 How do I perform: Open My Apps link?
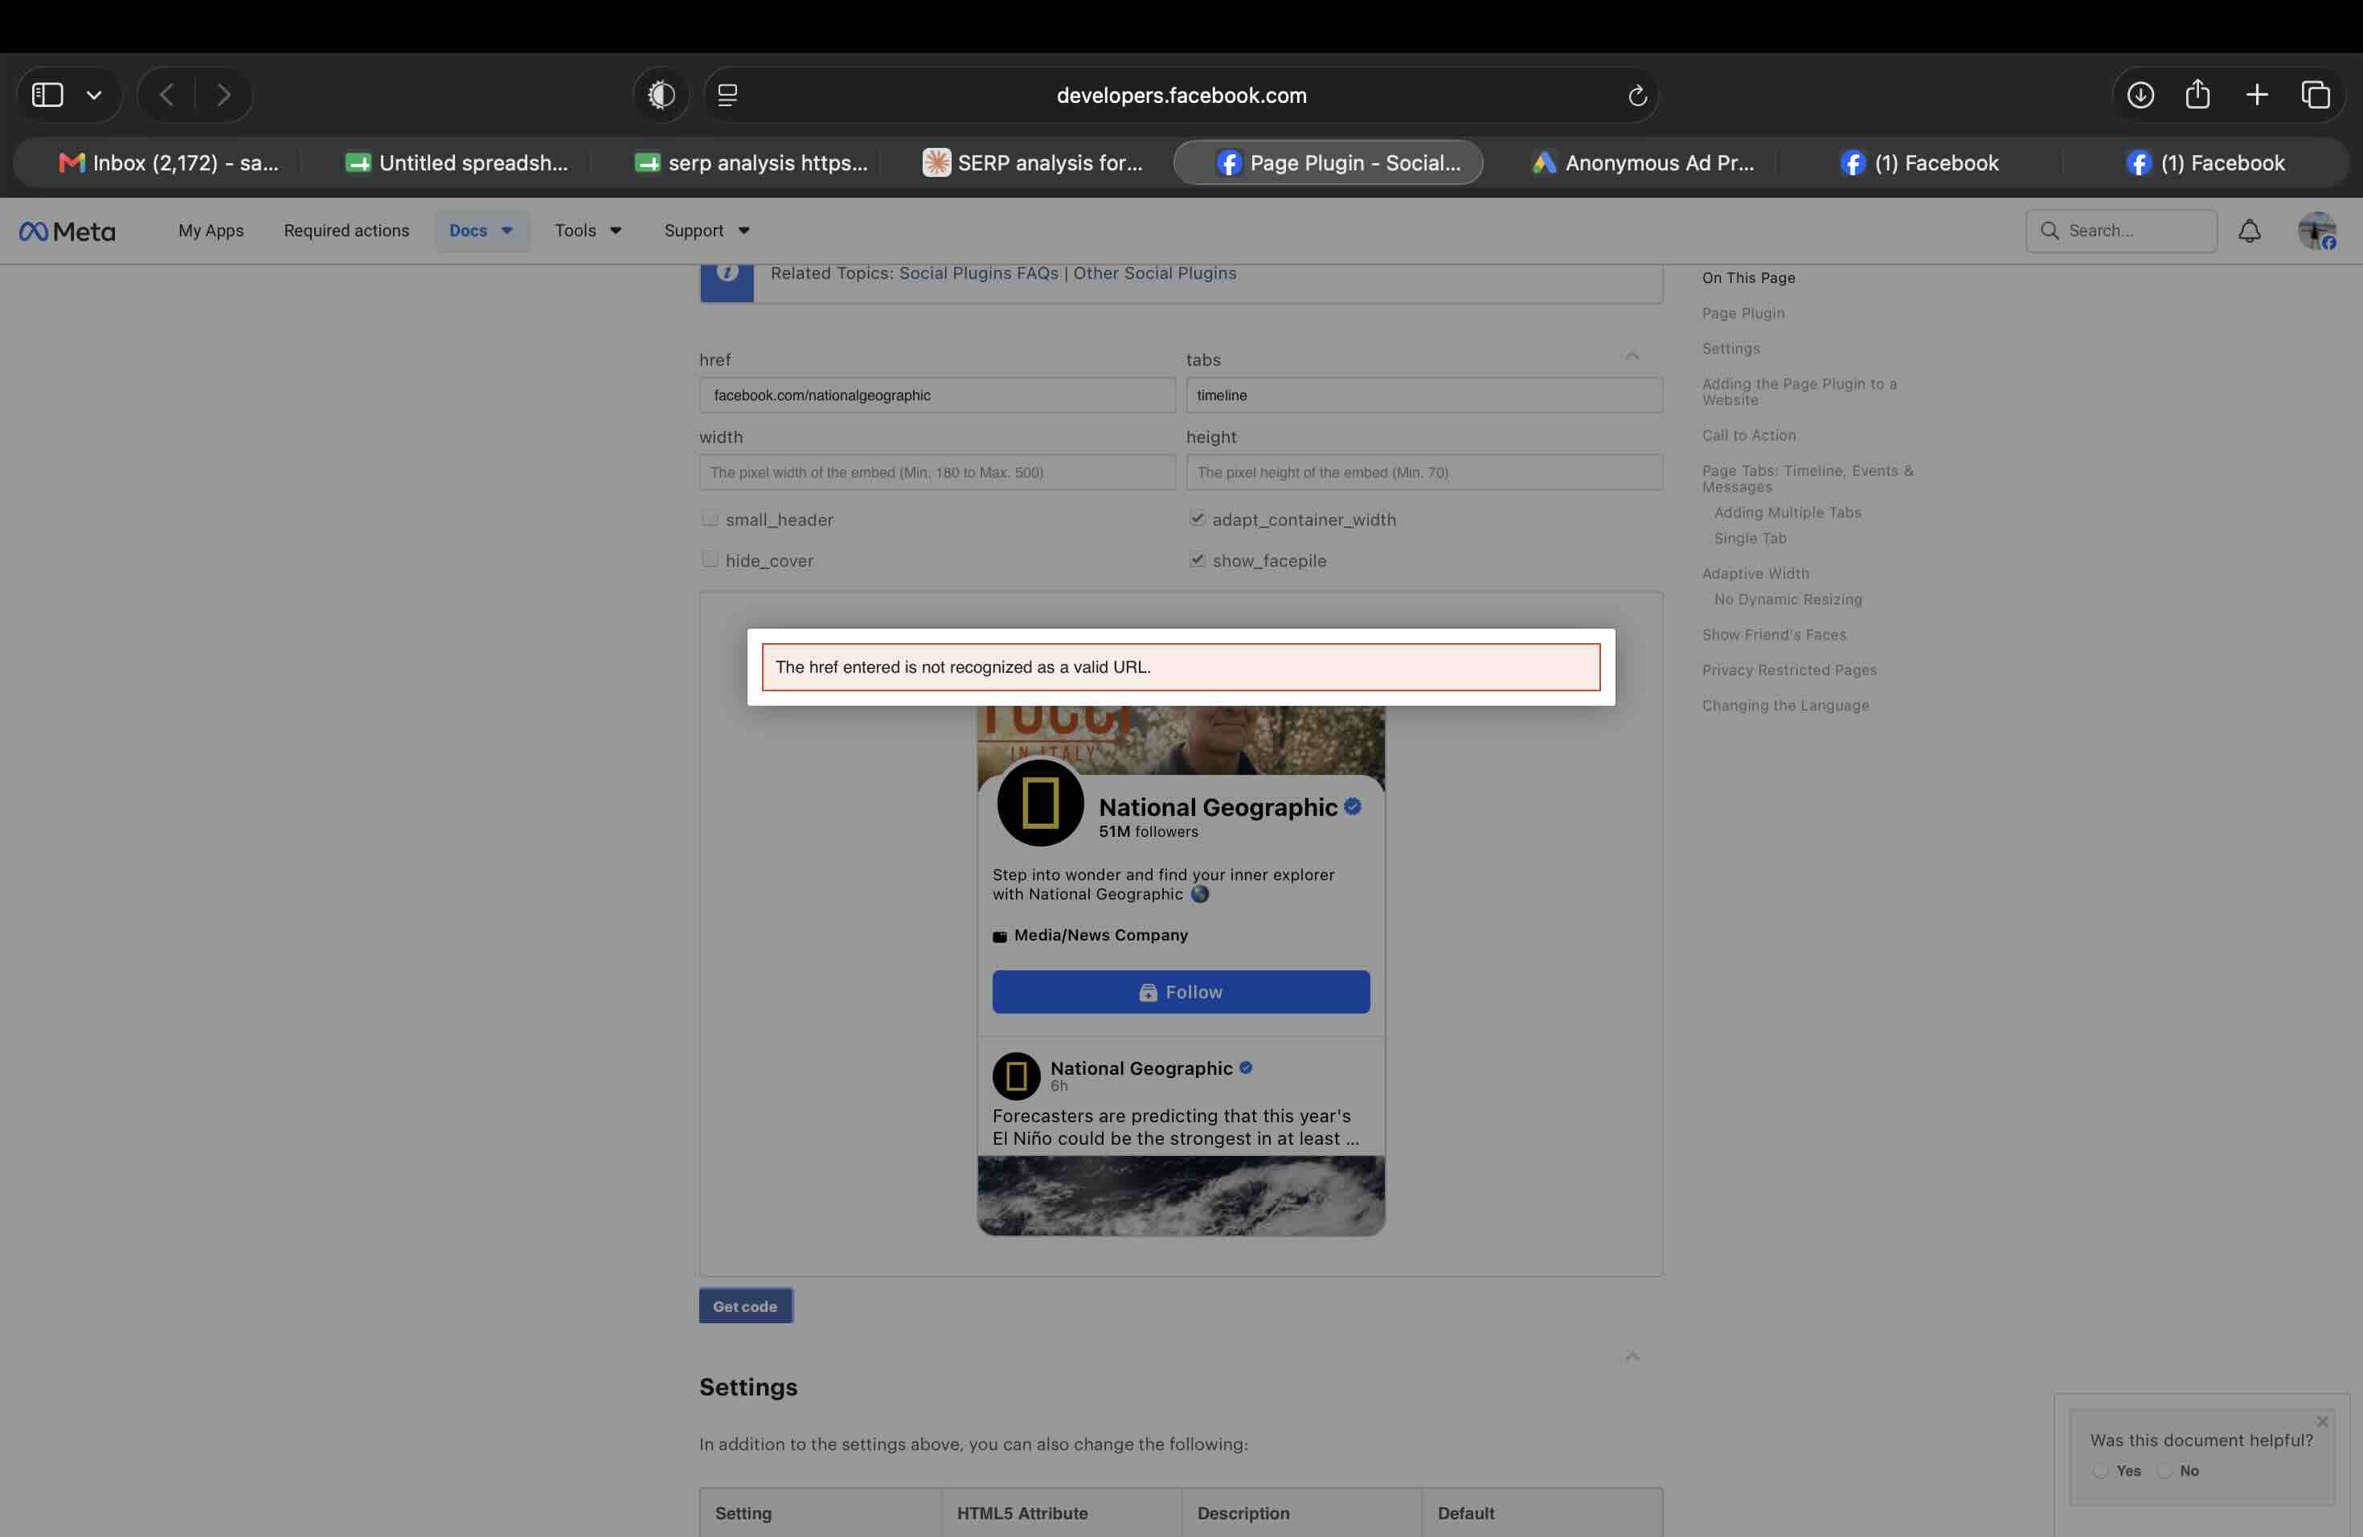211,231
